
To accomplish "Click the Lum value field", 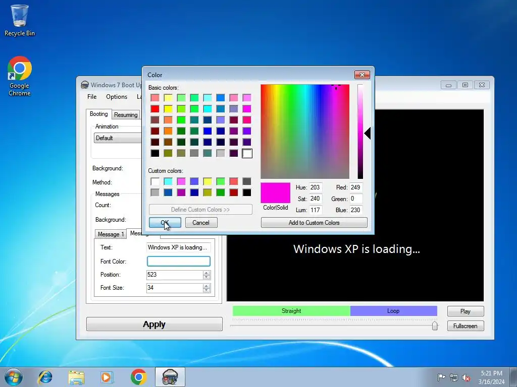I will point(316,210).
